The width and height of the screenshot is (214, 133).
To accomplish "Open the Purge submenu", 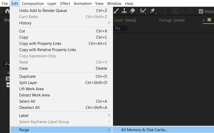I will [x=61, y=130].
